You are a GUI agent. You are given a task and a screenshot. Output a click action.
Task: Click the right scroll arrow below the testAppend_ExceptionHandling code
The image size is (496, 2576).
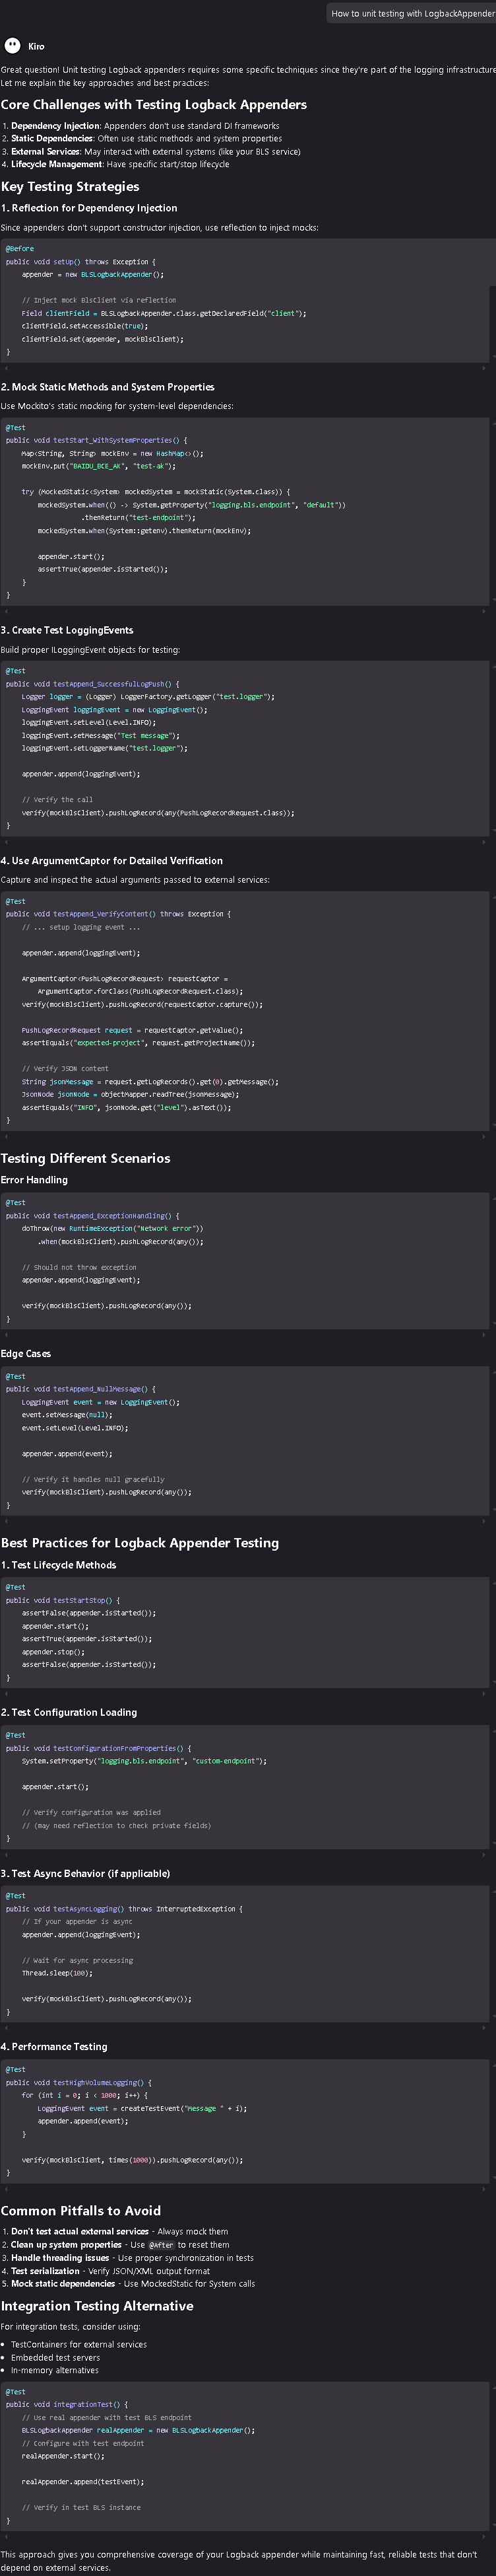click(484, 1335)
